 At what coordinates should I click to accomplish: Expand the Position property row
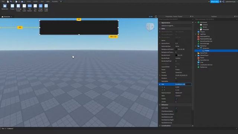(160, 75)
